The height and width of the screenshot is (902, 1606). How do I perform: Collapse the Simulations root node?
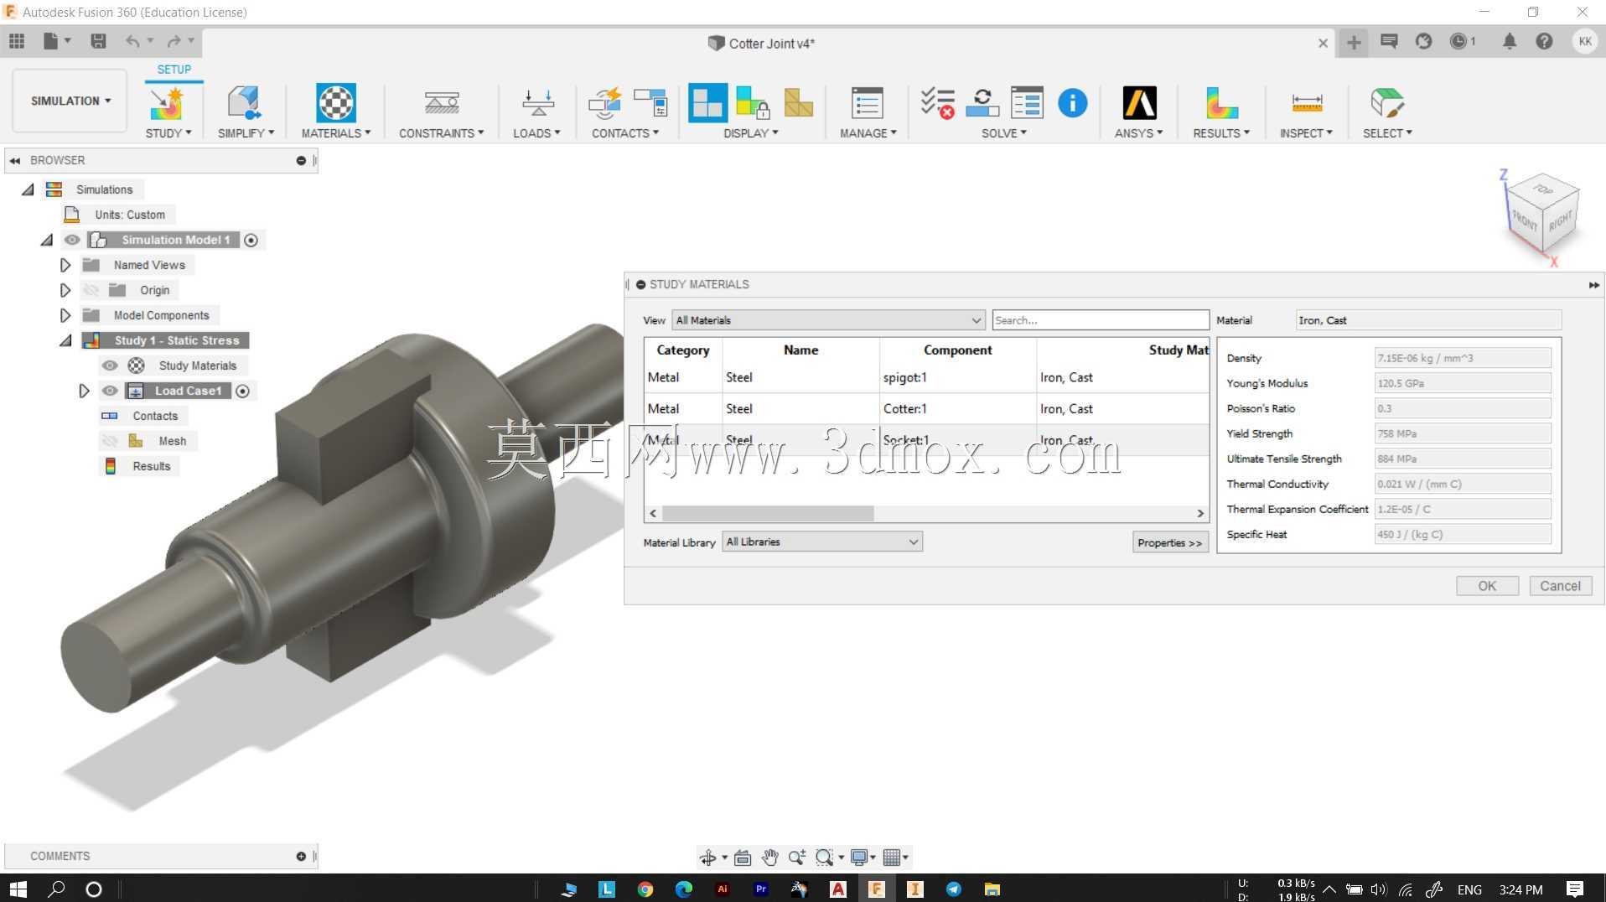click(x=28, y=189)
